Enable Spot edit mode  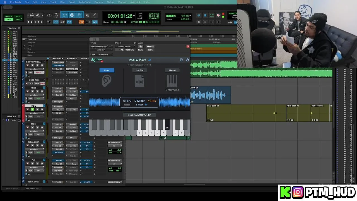(x=18, y=16)
